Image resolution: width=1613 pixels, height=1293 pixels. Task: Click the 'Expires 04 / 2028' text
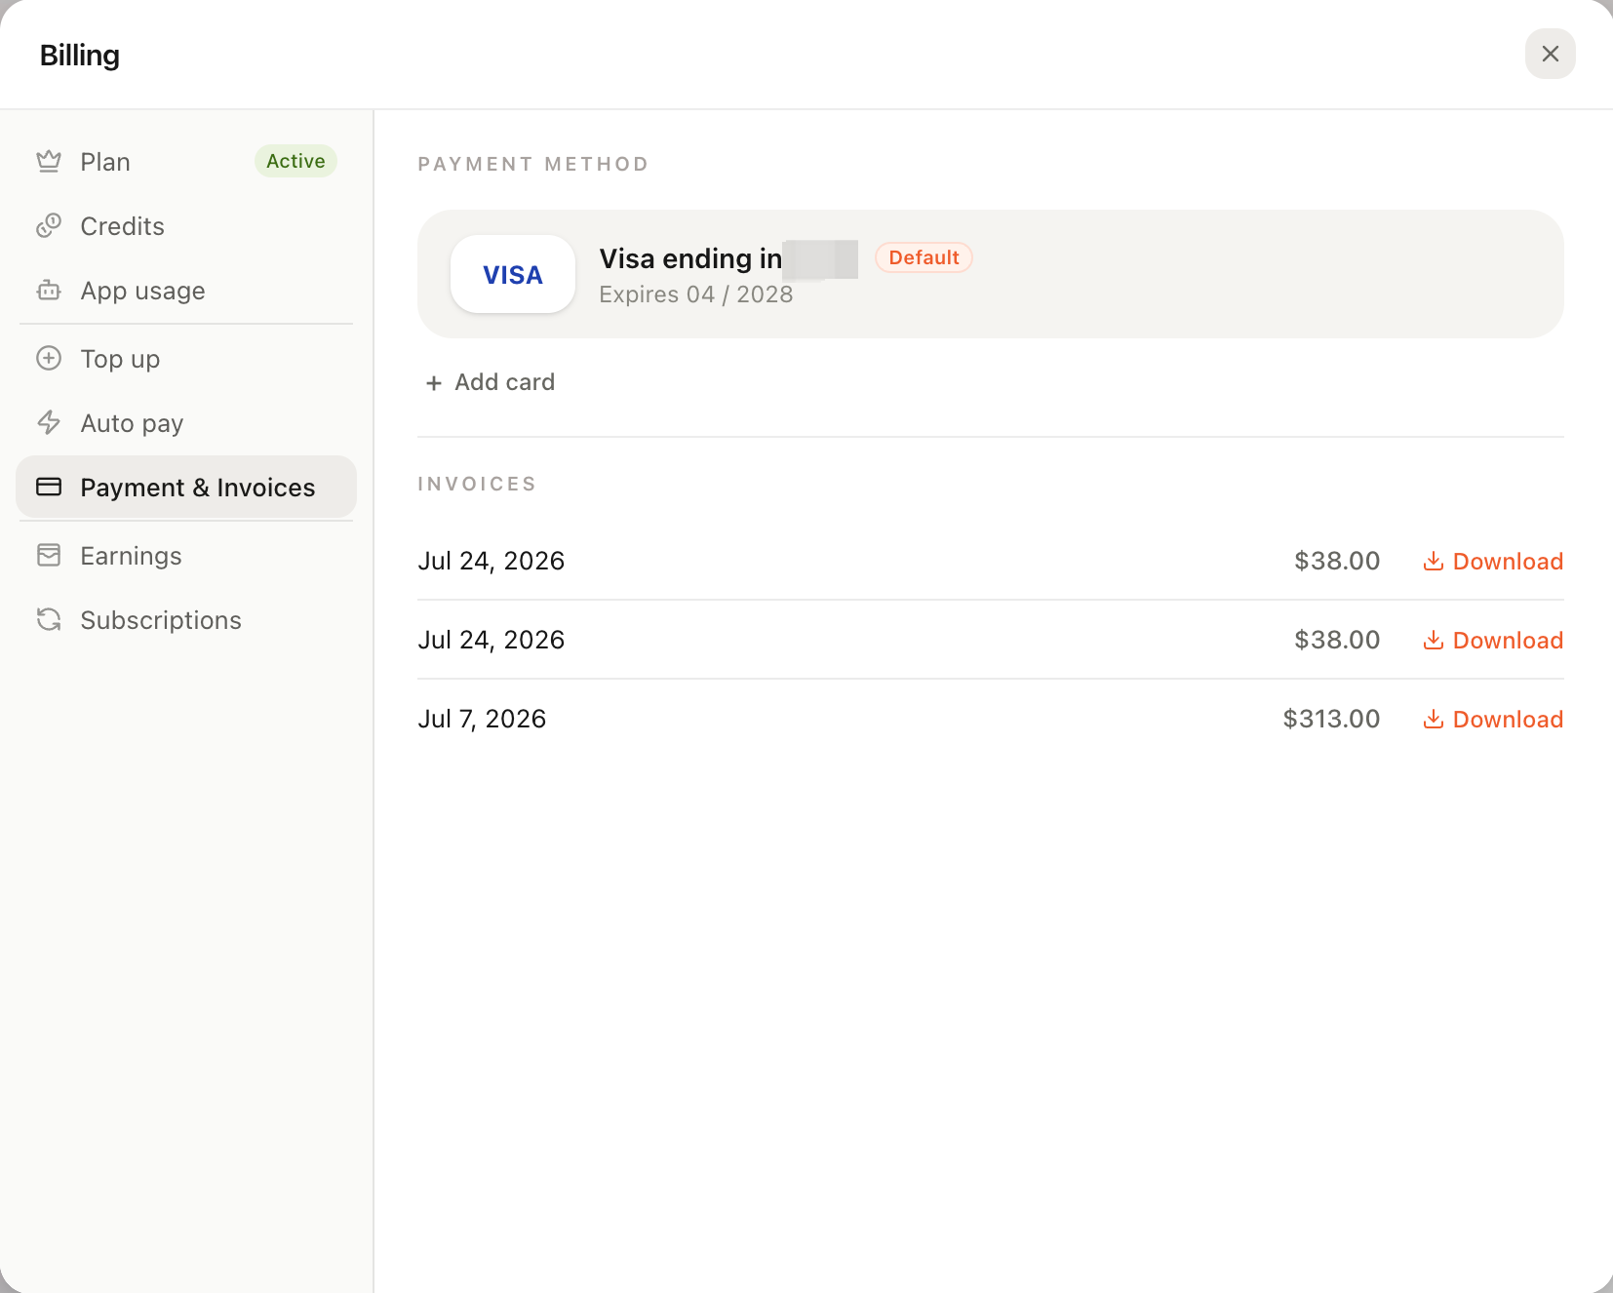point(696,294)
